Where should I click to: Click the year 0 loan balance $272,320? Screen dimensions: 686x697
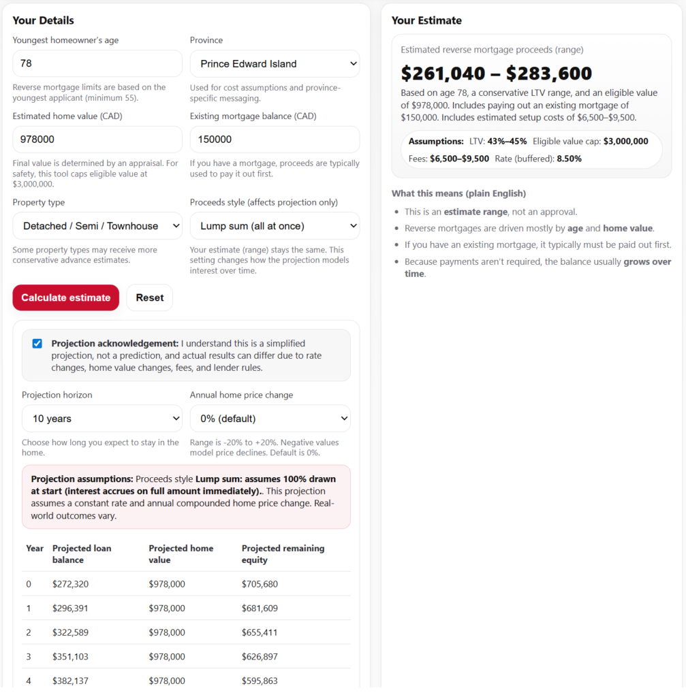(70, 584)
